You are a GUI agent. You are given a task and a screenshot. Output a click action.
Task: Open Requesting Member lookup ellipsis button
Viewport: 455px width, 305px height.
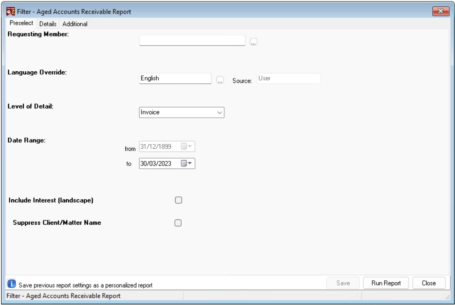(254, 42)
